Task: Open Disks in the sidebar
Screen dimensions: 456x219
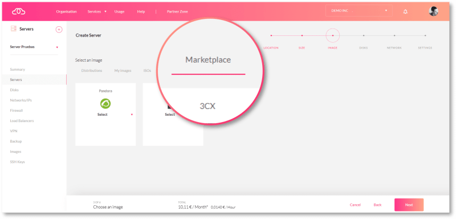Action: (x=14, y=90)
